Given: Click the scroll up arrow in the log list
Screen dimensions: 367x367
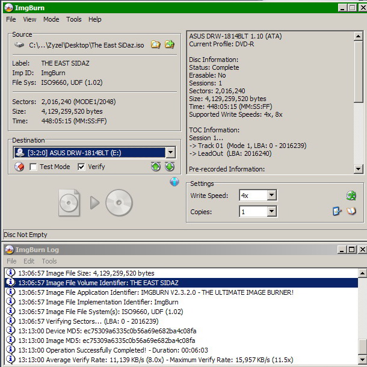Looking at the screenshot, I should [x=362, y=273].
